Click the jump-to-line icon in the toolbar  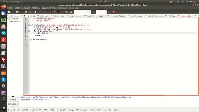click(109, 12)
